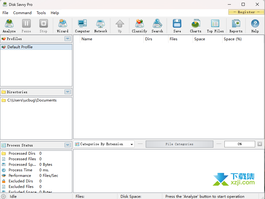The image size is (265, 199).
Task: Maximize the Disk Savvy Pro window
Action: pos(243,4)
